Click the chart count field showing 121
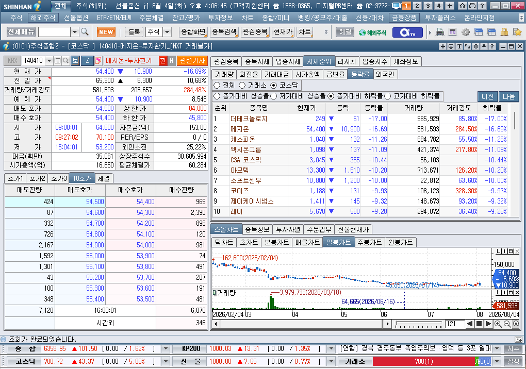 coord(454,324)
